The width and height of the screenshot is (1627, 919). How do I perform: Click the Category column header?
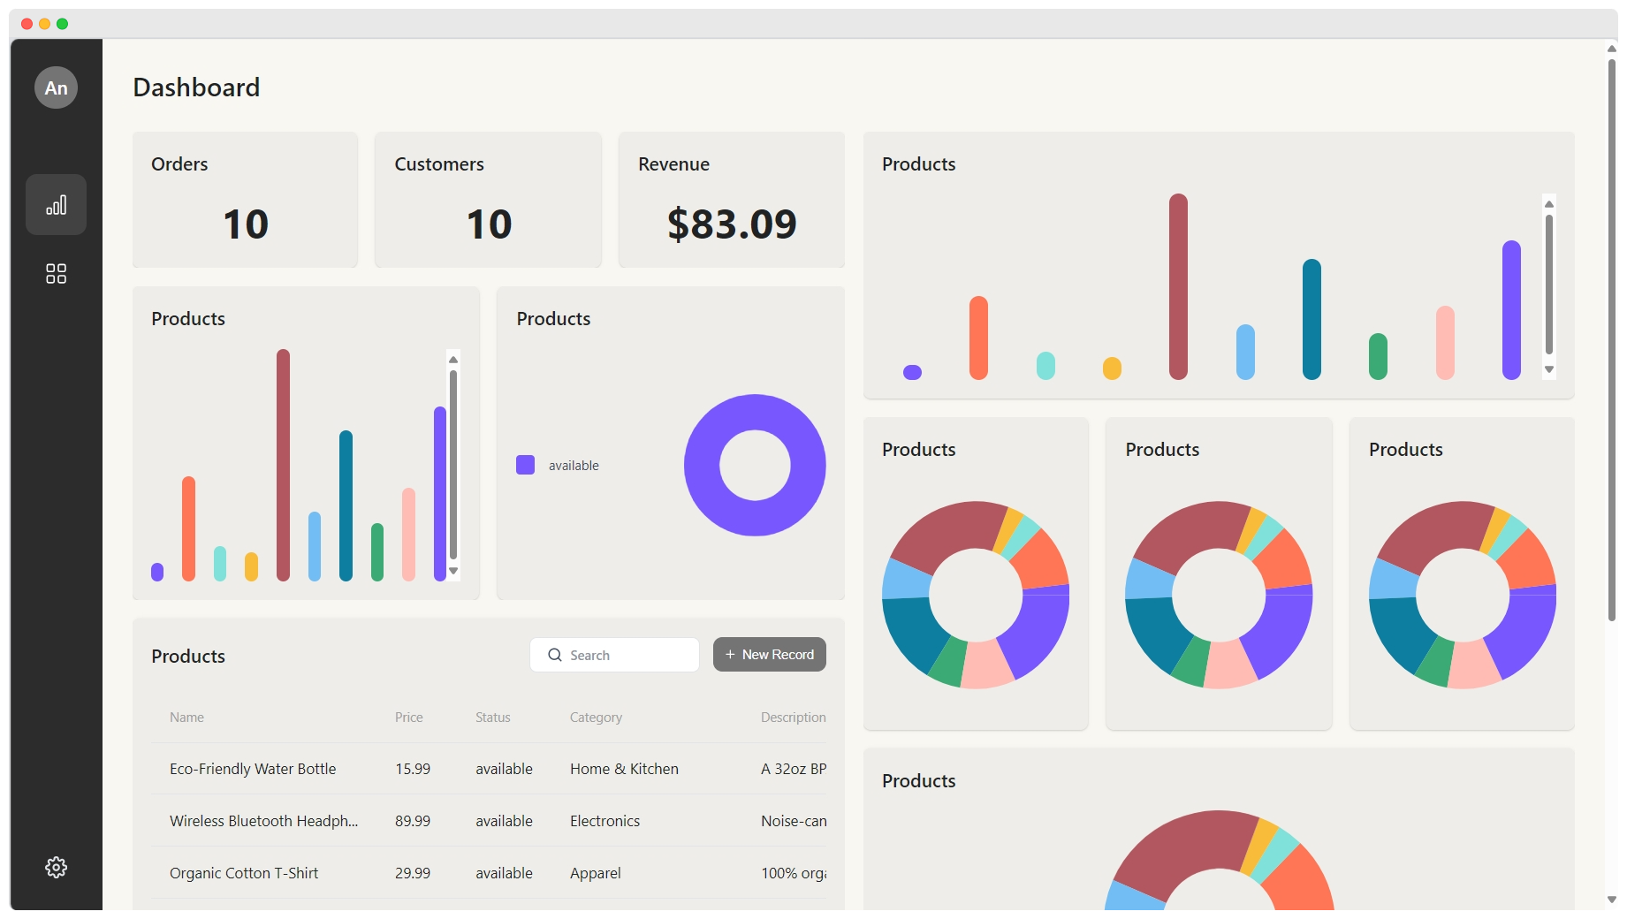596,718
